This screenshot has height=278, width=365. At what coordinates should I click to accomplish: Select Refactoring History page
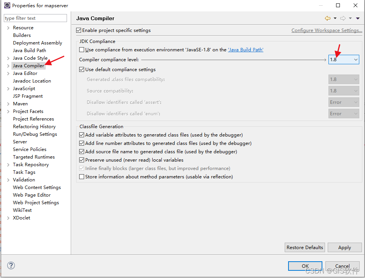point(34,127)
